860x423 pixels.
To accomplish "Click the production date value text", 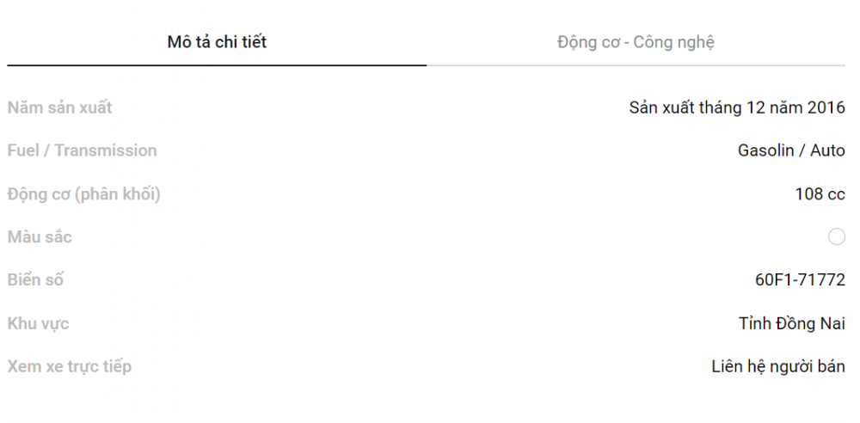I will coord(737,107).
